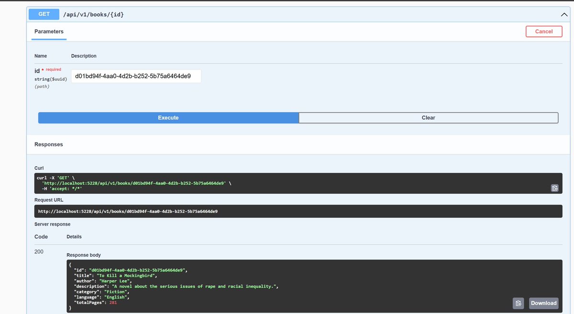Collapse the GET books endpoint with chevron

pyautogui.click(x=564, y=15)
